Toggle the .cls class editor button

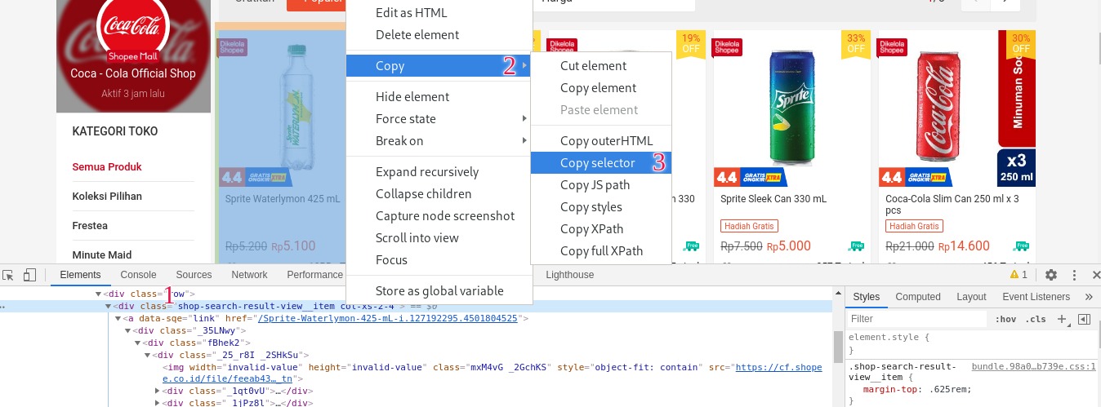coord(1036,320)
